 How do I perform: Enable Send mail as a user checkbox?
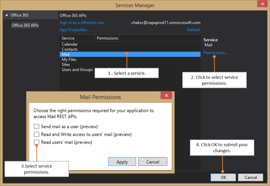pos(37,127)
